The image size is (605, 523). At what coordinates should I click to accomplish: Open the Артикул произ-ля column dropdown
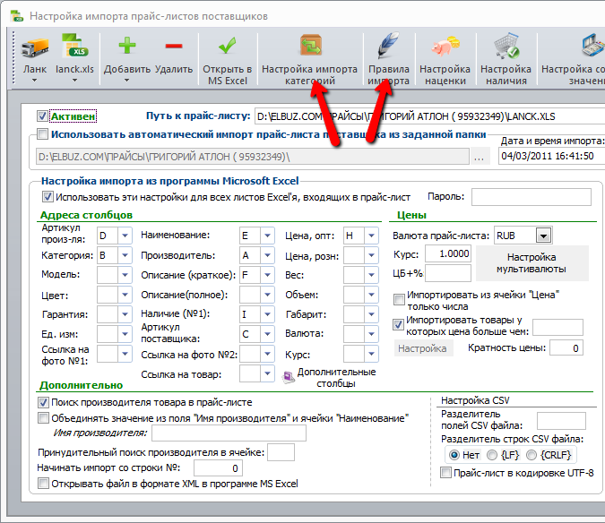click(125, 236)
